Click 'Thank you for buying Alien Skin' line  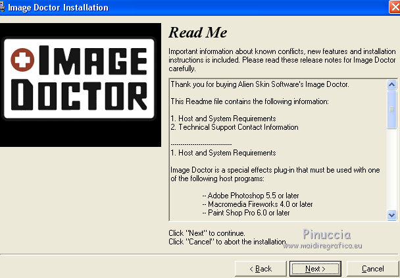coord(260,84)
